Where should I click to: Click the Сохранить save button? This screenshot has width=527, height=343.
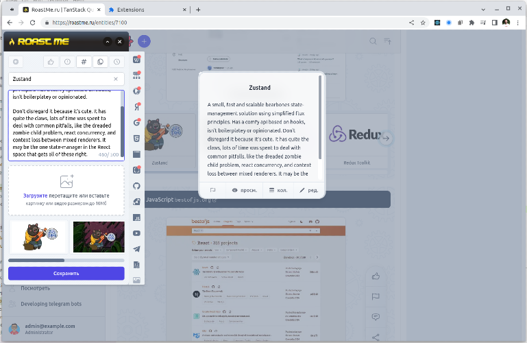[66, 274]
